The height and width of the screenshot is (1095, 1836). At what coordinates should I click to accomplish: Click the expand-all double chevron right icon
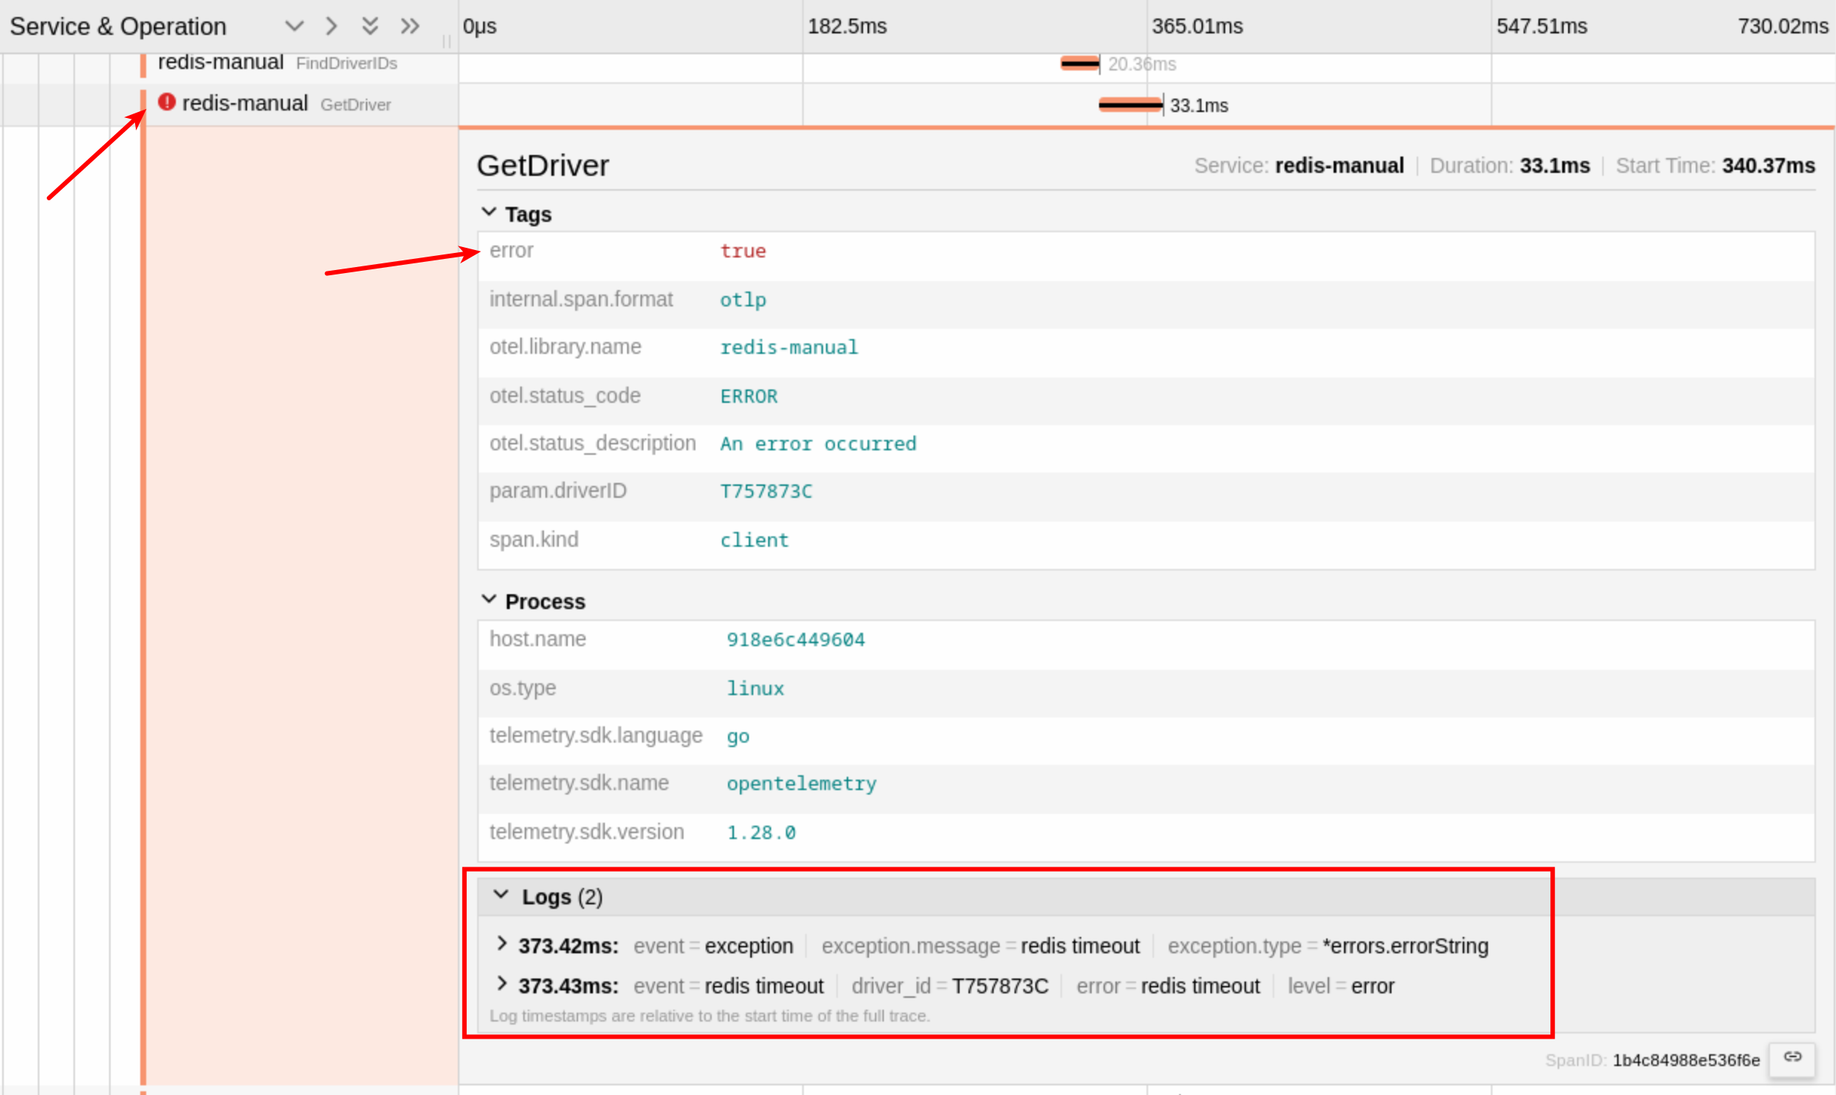(x=410, y=27)
